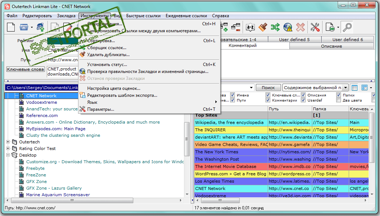Click the Ключевые слова button
The image size is (380, 216).
click(25, 69)
